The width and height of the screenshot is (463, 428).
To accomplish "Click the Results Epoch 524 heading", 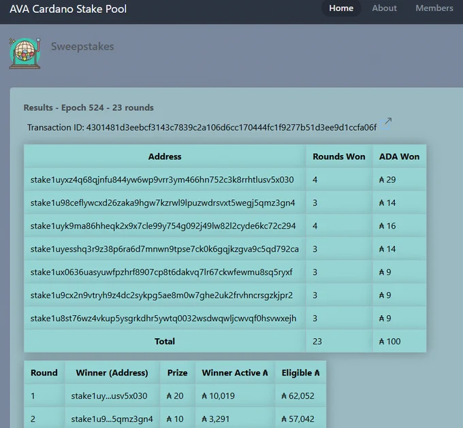I will click(x=89, y=108).
